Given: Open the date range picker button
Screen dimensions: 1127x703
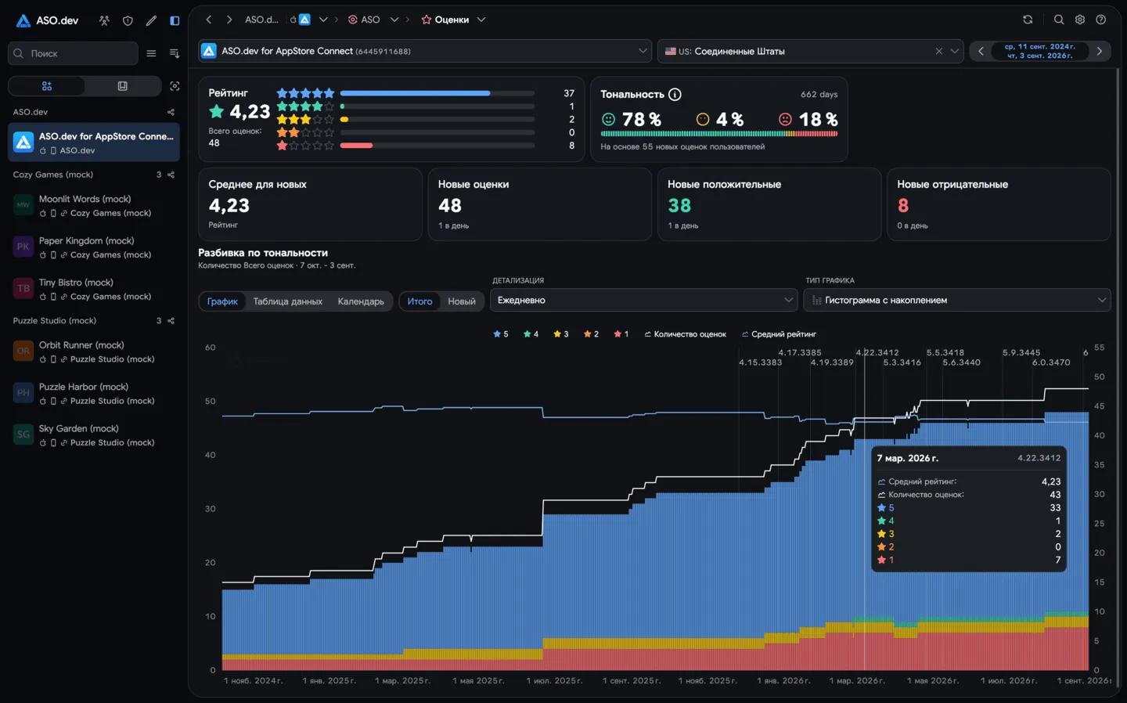Looking at the screenshot, I should tap(1040, 51).
